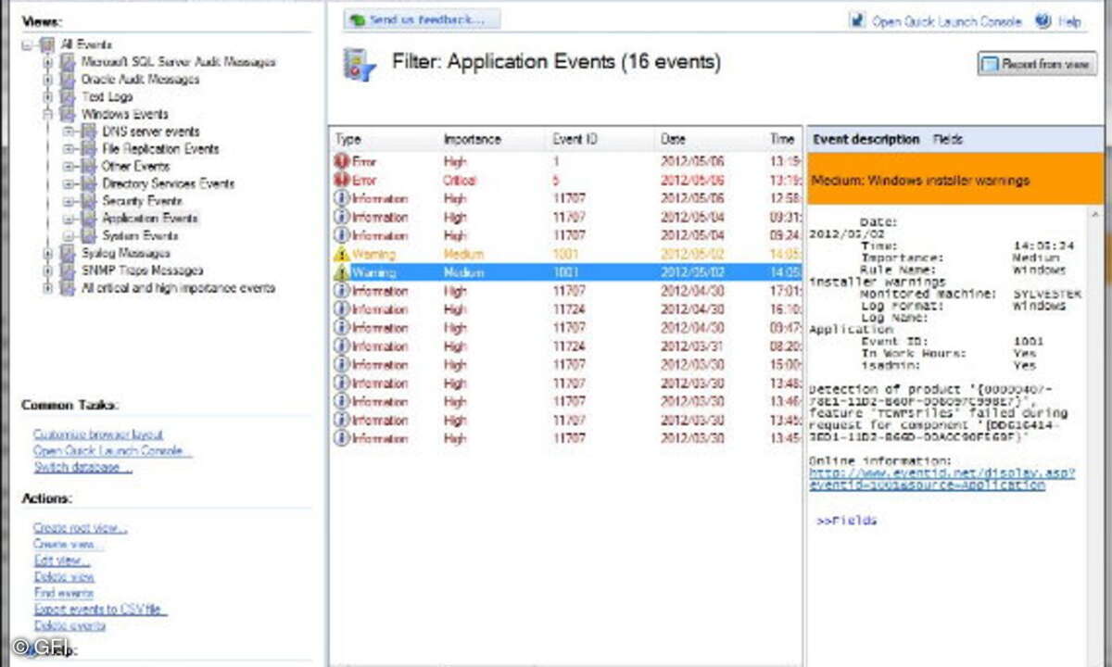Viewport: 1112px width, 667px height.
Task: Click the Security Events view icon
Action: 87,200
